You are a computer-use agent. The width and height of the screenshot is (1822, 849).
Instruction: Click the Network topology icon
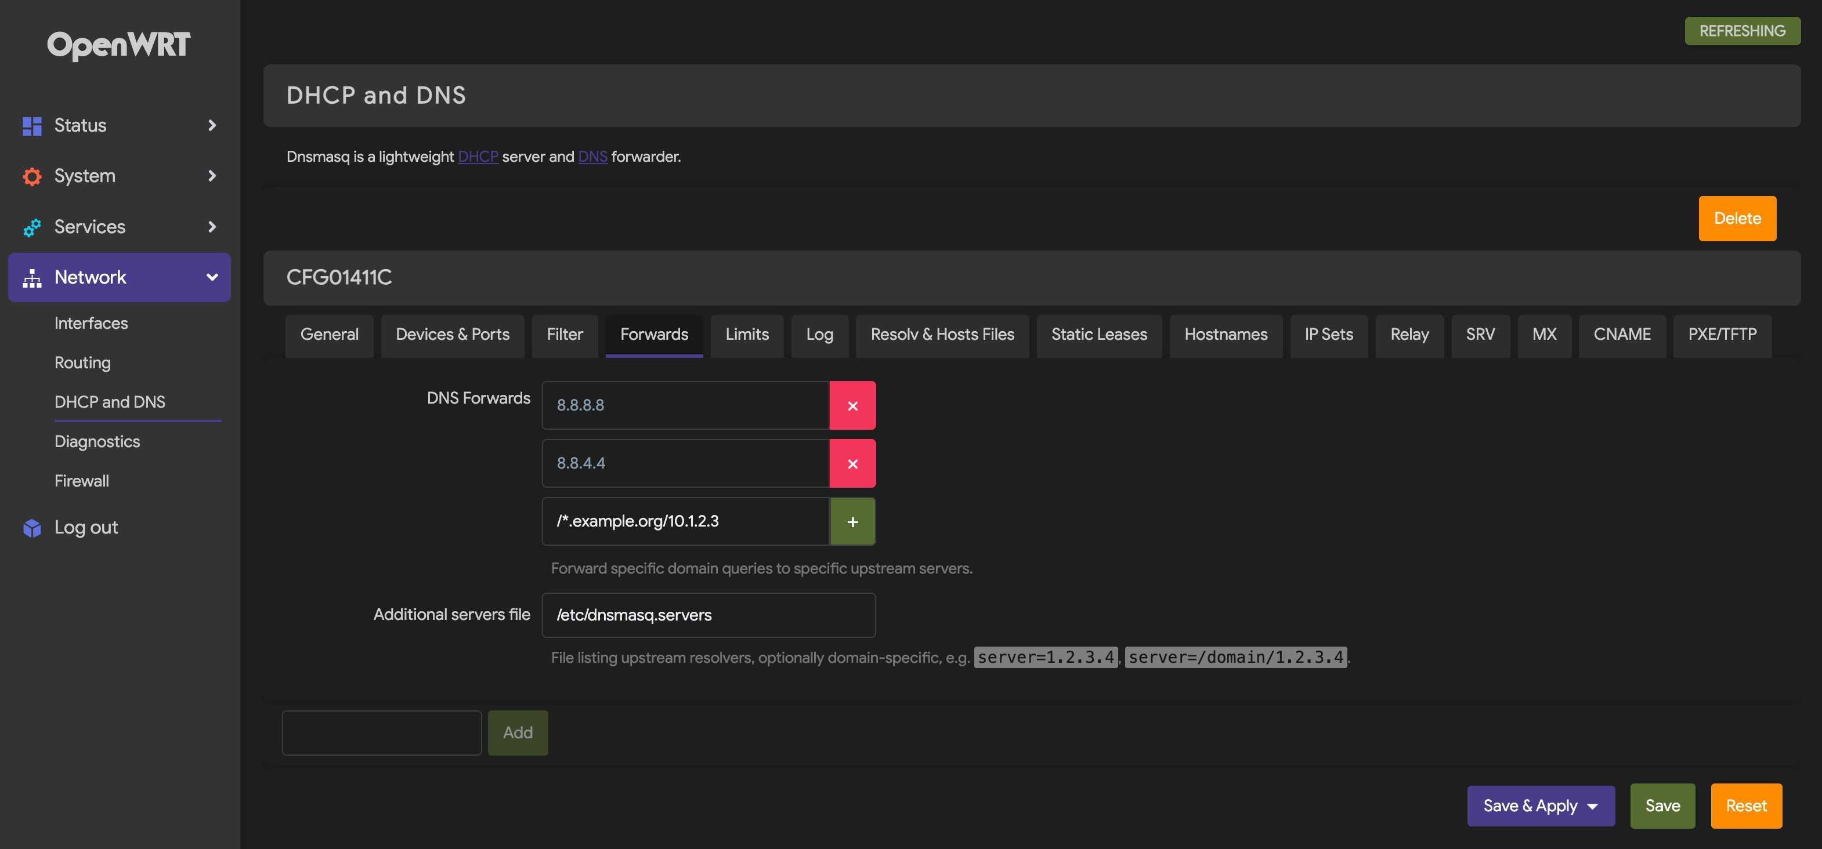point(32,278)
